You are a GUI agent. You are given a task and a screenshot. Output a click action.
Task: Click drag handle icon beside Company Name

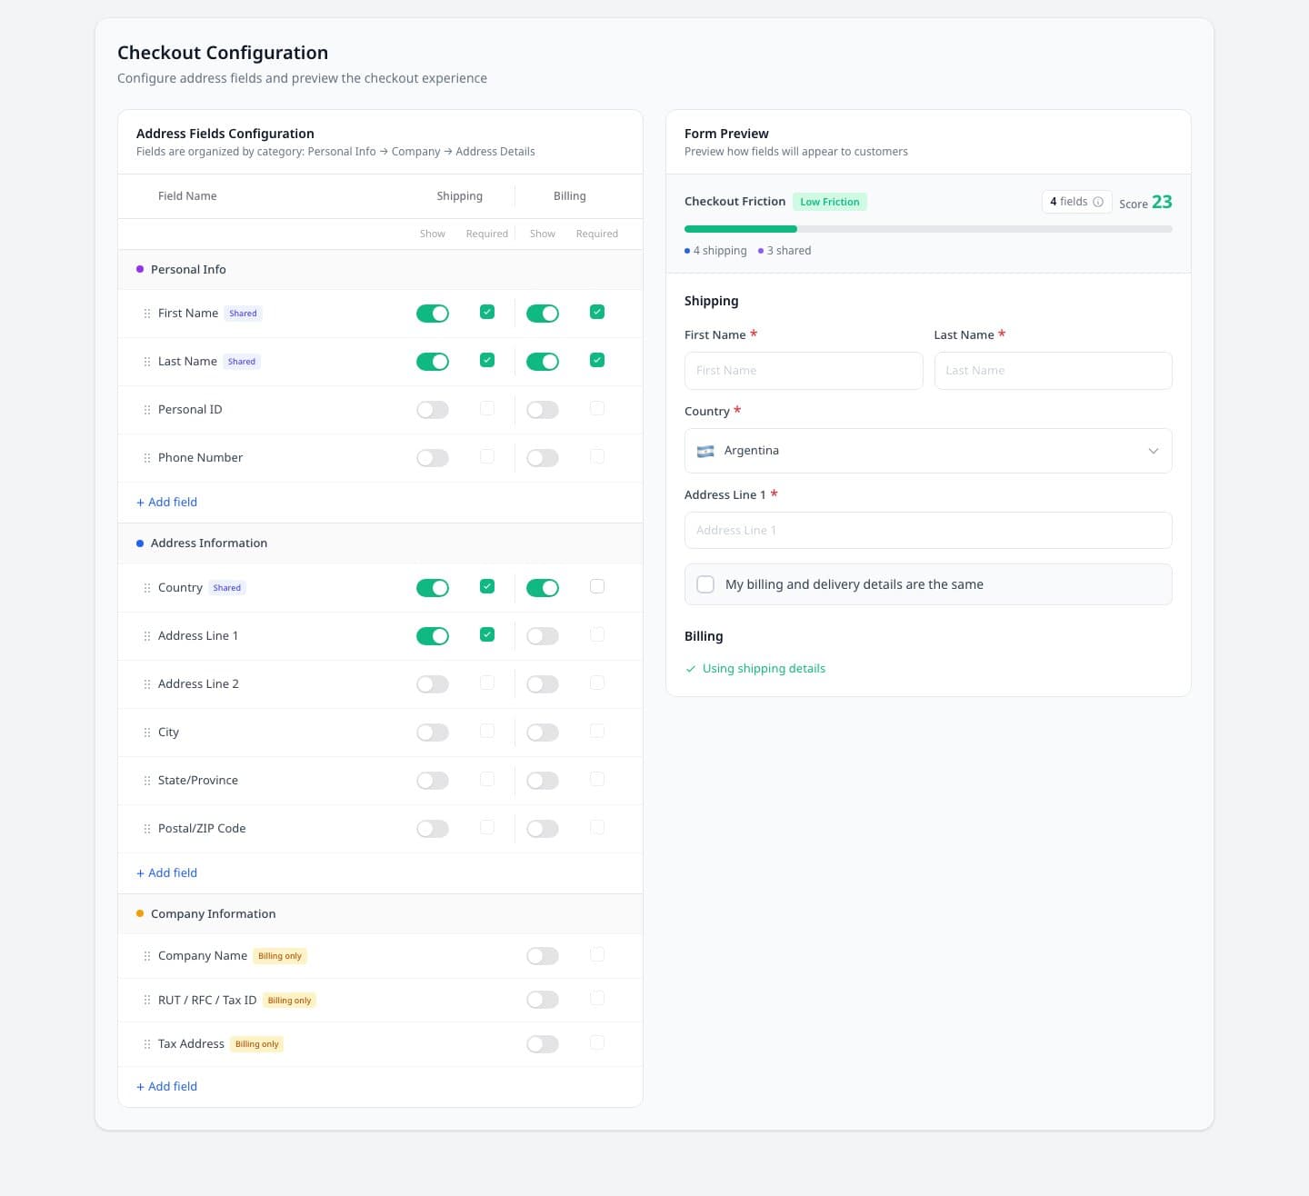[x=147, y=956]
